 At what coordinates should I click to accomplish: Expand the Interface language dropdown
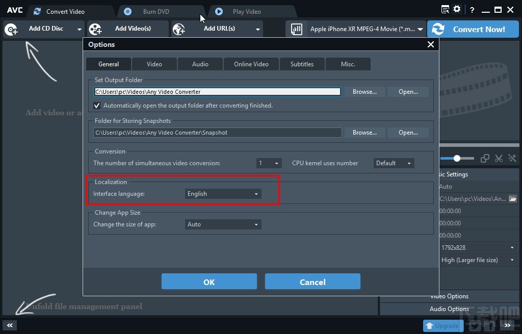point(223,194)
